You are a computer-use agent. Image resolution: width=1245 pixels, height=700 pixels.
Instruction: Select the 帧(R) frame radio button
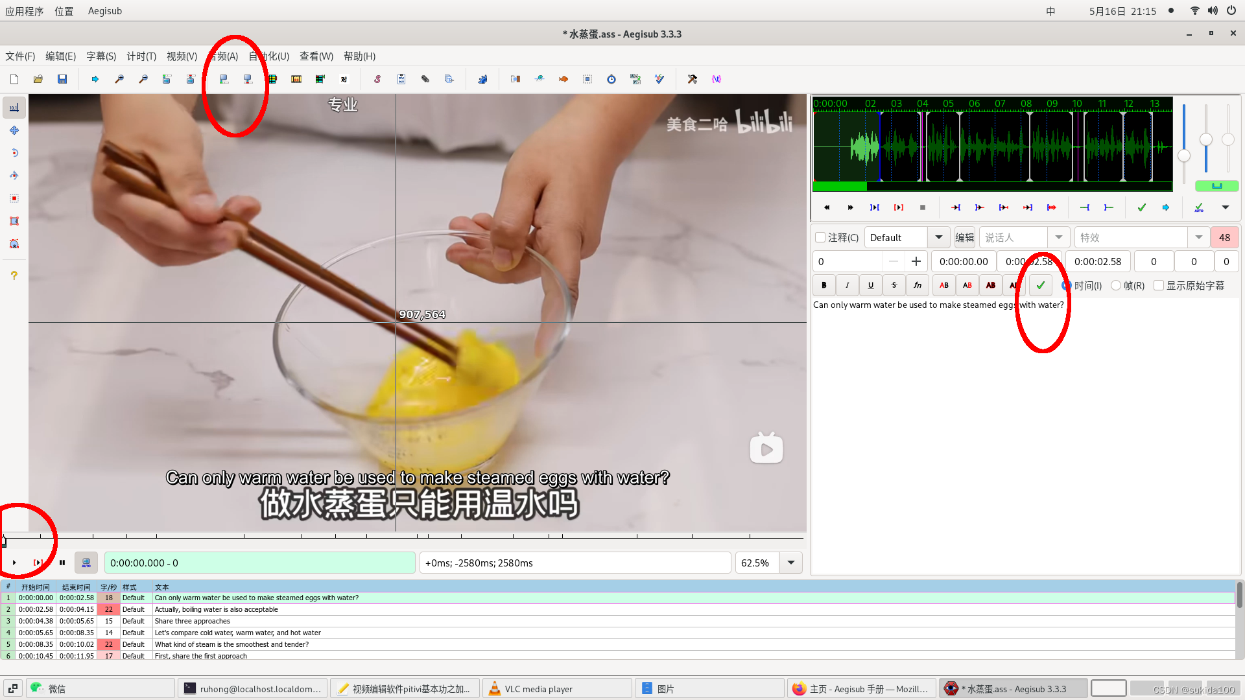(x=1116, y=286)
